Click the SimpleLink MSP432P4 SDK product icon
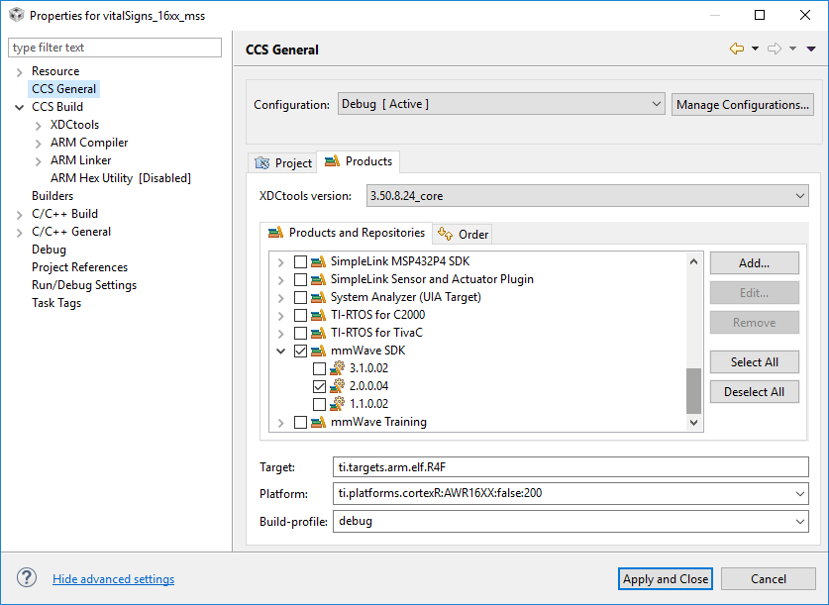This screenshot has width=829, height=605. click(x=318, y=261)
